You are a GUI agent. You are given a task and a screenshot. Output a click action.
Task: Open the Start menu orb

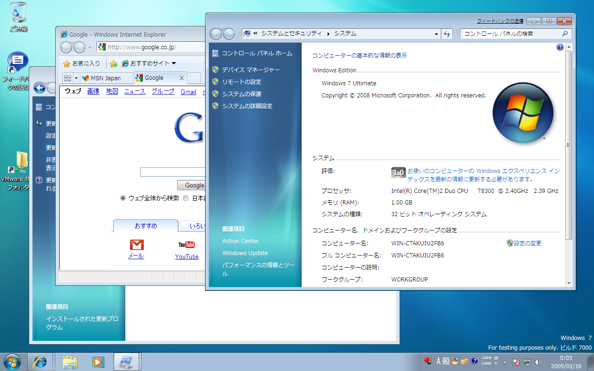(x=12, y=361)
